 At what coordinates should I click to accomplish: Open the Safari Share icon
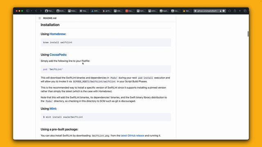pyautogui.click(x=235, y=11)
